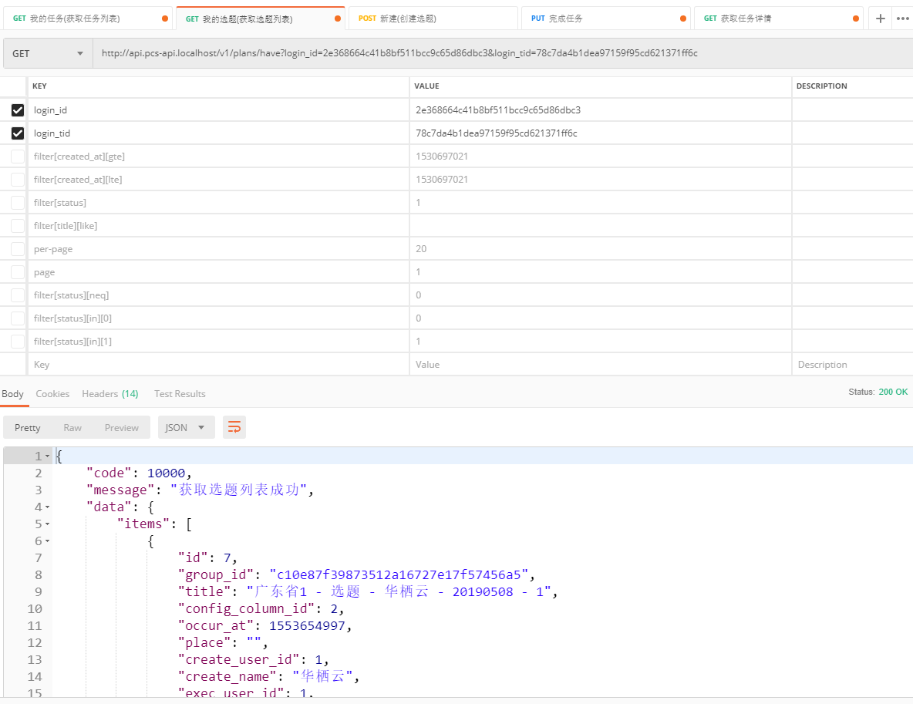913x704 pixels.
Task: Collapse the "data" object at line 4
Action: pyautogui.click(x=47, y=507)
